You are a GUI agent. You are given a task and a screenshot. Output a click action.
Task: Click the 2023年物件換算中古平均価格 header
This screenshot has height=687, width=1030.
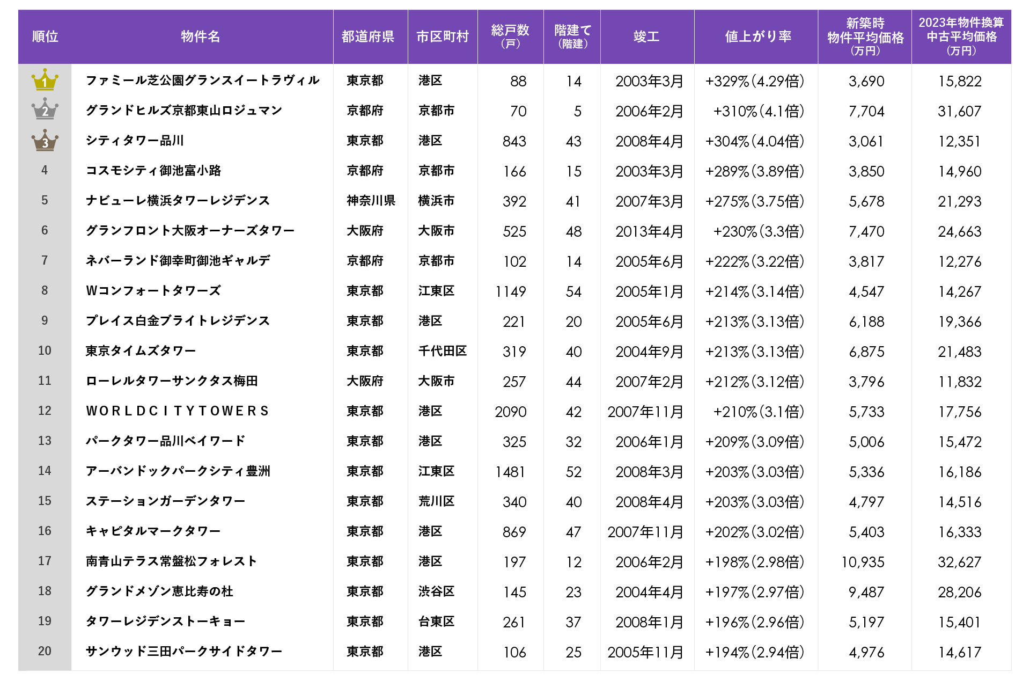click(961, 36)
